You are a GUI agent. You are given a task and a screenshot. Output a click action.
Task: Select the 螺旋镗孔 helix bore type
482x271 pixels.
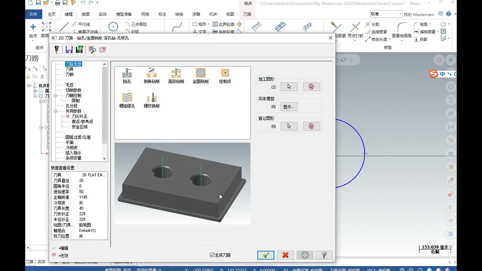coord(127,100)
